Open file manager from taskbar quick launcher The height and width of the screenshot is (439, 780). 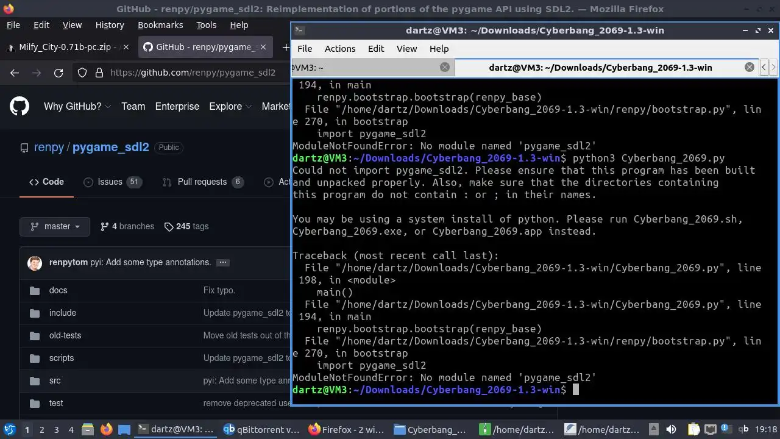pyautogui.click(x=87, y=429)
